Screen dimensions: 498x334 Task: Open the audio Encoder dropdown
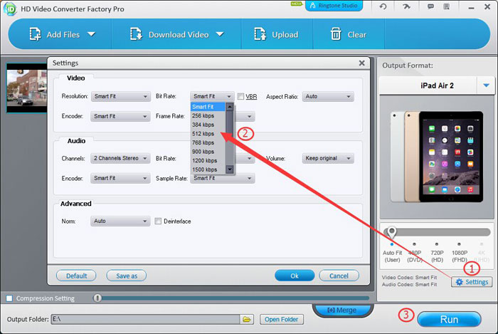coord(120,178)
